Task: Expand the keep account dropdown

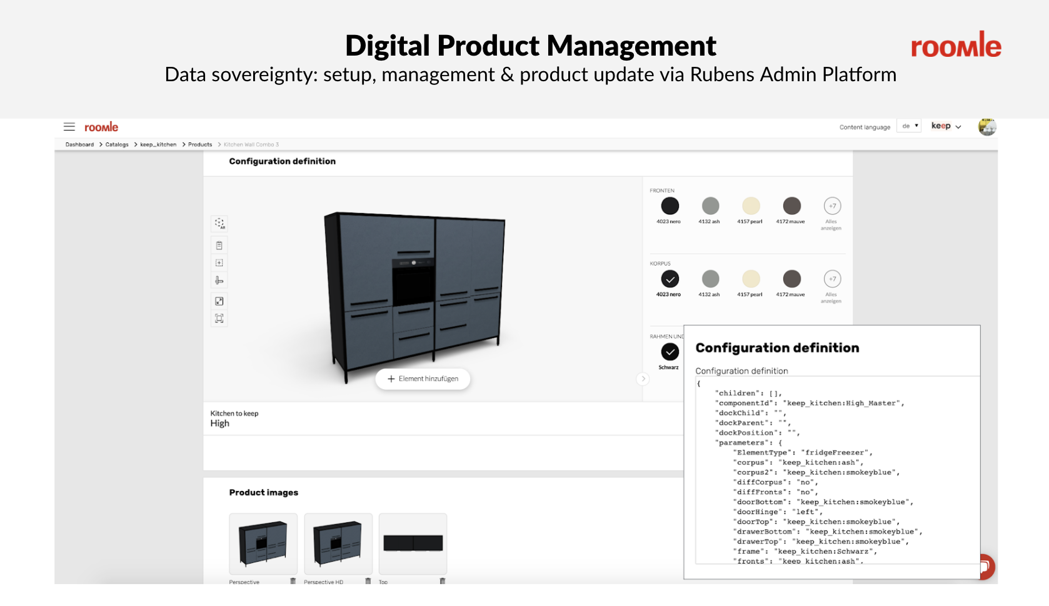Action: pos(946,126)
